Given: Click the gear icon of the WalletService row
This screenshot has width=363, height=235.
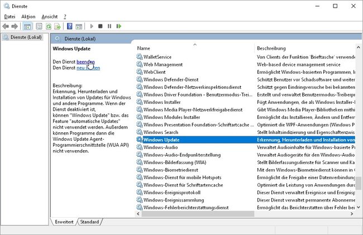Looking at the screenshot, I should 140,57.
